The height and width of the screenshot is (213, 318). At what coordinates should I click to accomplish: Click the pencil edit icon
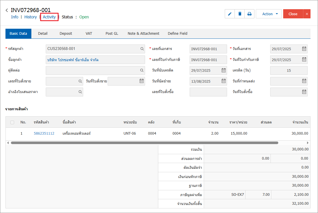pyautogui.click(x=230, y=14)
